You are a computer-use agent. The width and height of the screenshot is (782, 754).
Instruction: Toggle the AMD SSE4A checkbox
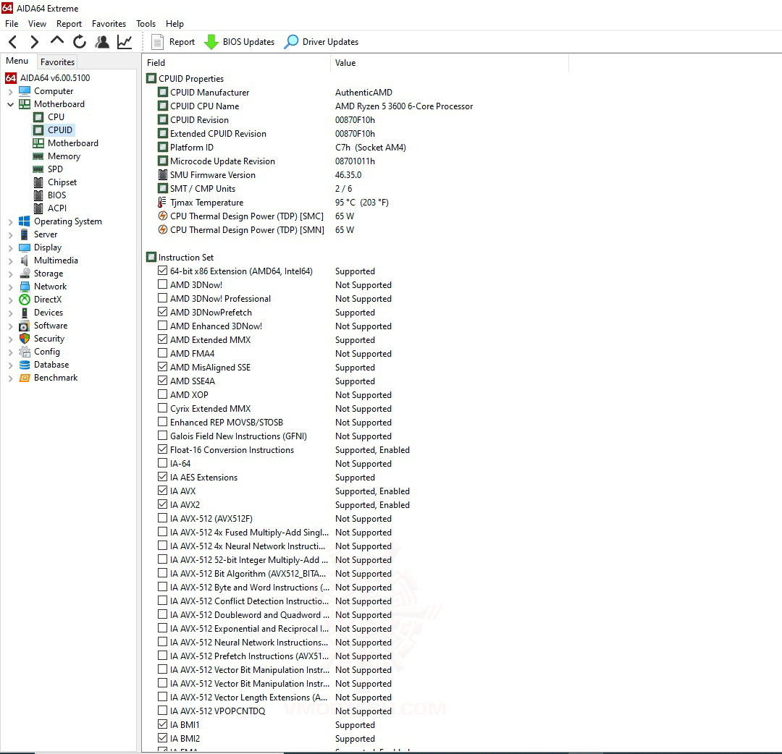click(x=163, y=381)
